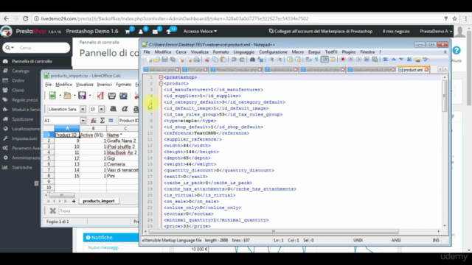Viewport: 472px width, 265px height.
Task: Click formula equals icon in Calc
Action: pos(111,121)
